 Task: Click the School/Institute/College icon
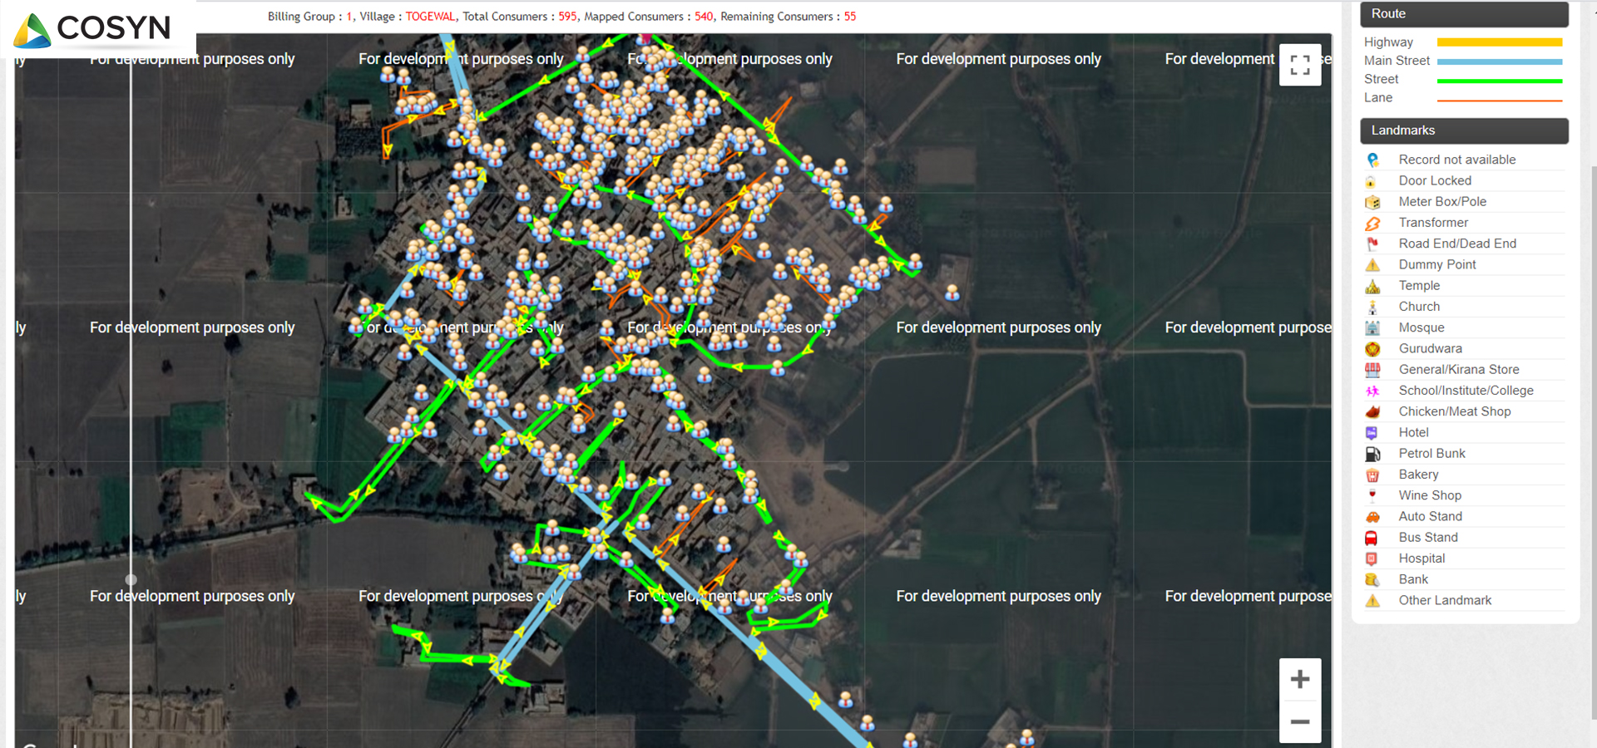pos(1372,391)
